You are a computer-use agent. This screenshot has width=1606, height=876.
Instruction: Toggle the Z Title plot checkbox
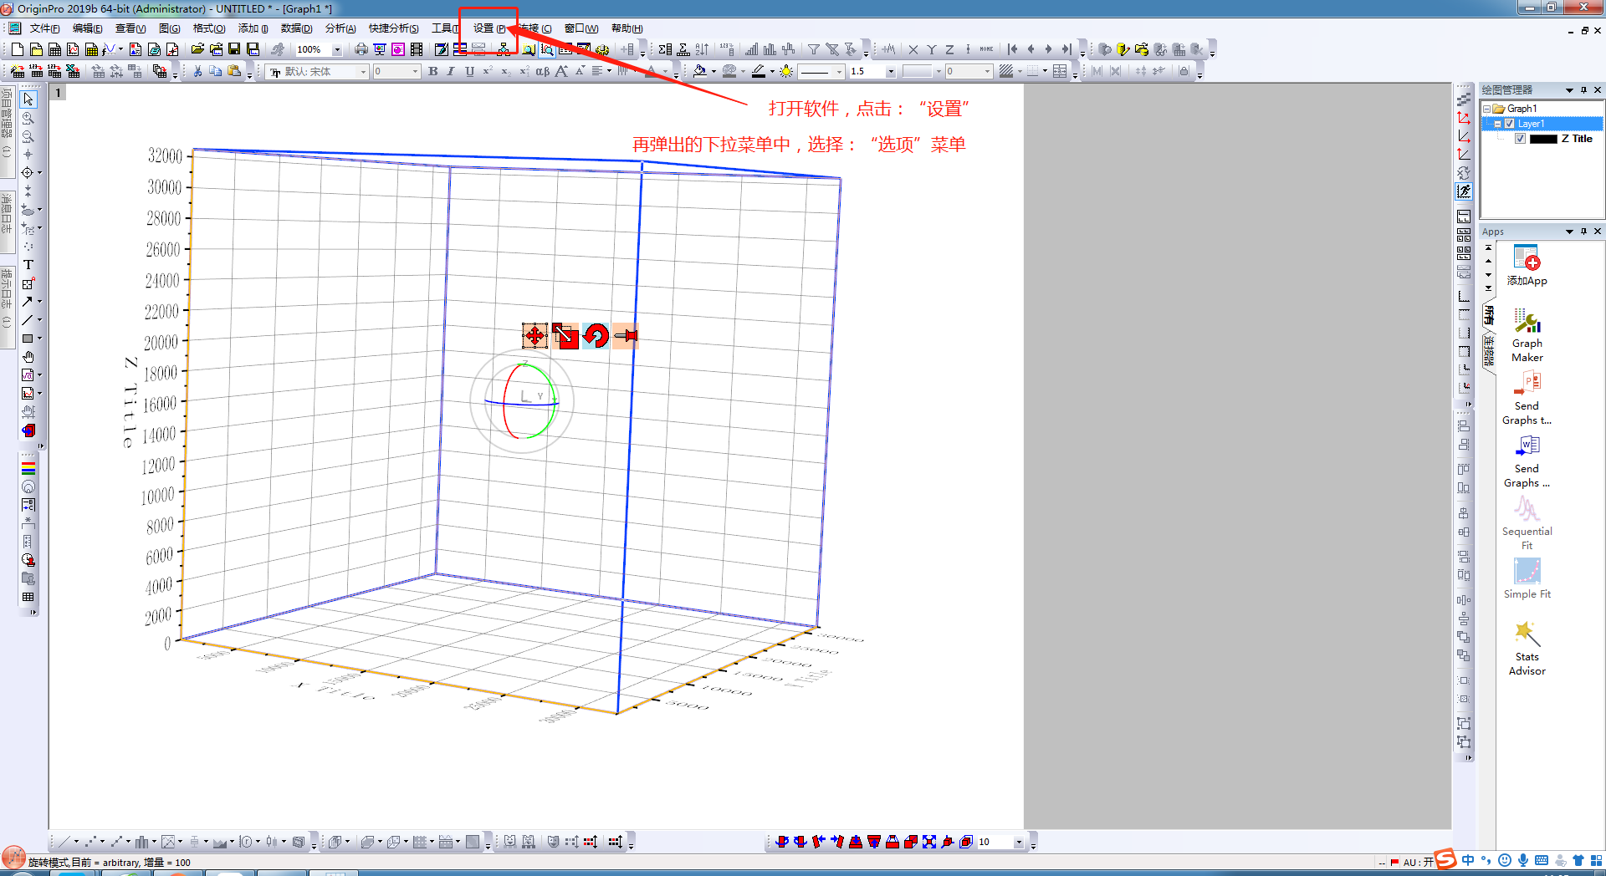(x=1520, y=139)
